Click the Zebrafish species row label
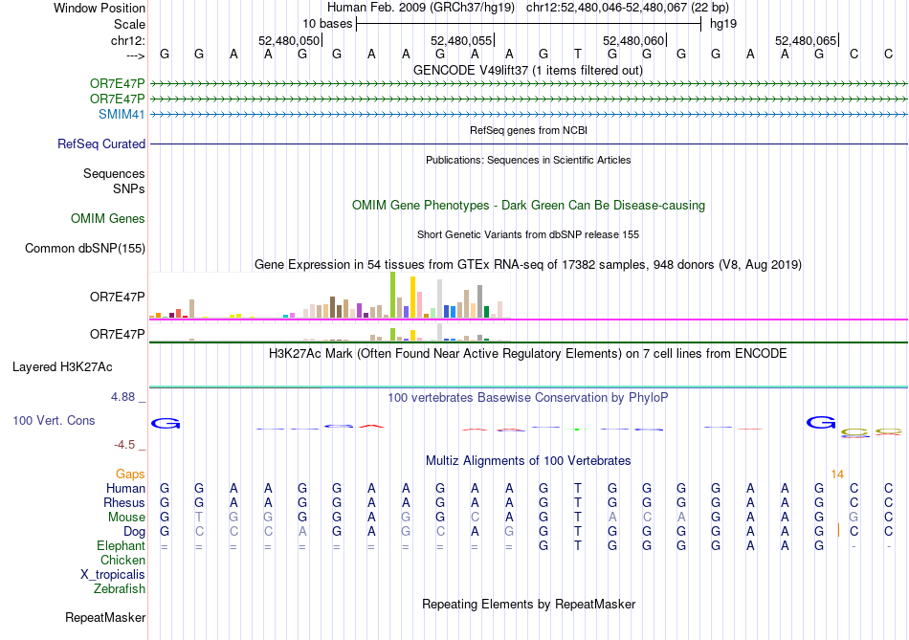 point(120,588)
